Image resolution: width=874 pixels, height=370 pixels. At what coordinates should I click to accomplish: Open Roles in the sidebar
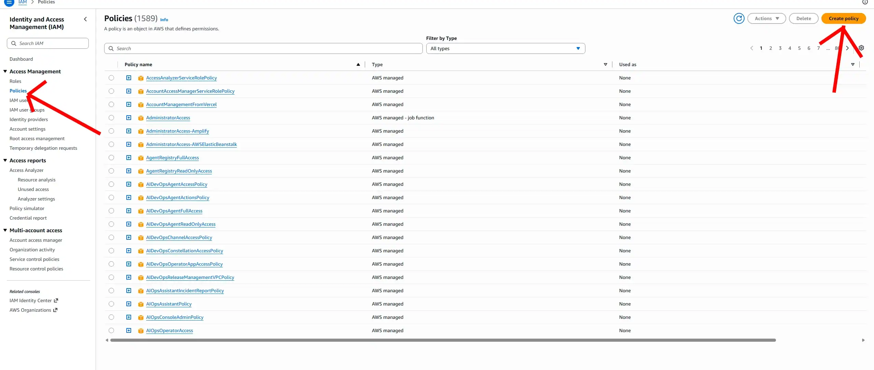[15, 81]
